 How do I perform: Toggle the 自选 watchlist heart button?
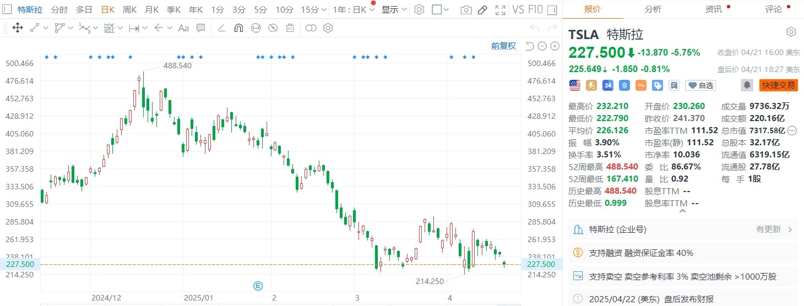pyautogui.click(x=700, y=85)
